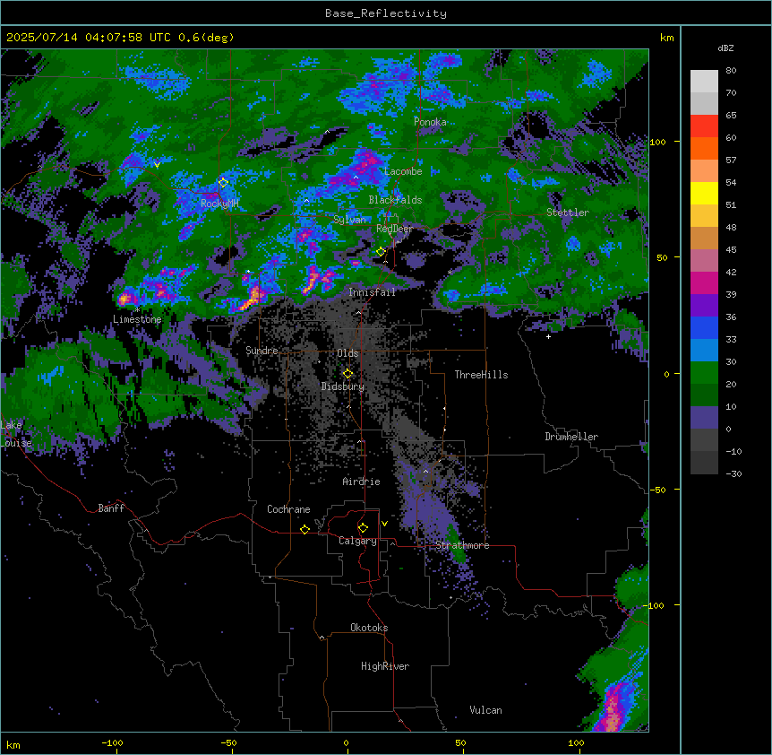Click the Banff label
This screenshot has width=772, height=755.
[x=111, y=508]
